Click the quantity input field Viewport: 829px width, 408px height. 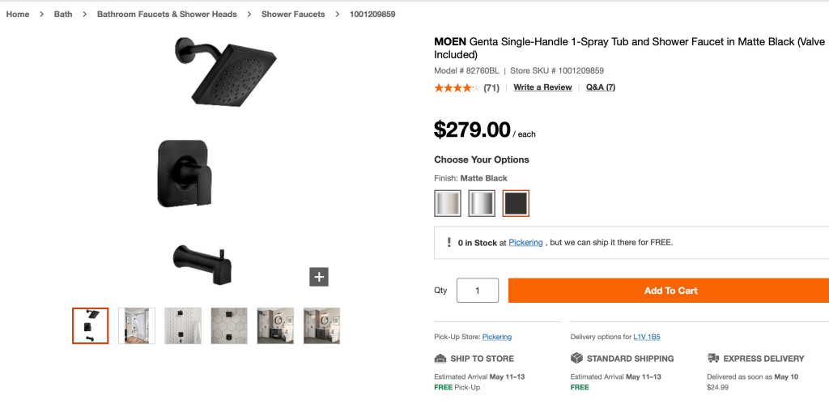coord(478,291)
